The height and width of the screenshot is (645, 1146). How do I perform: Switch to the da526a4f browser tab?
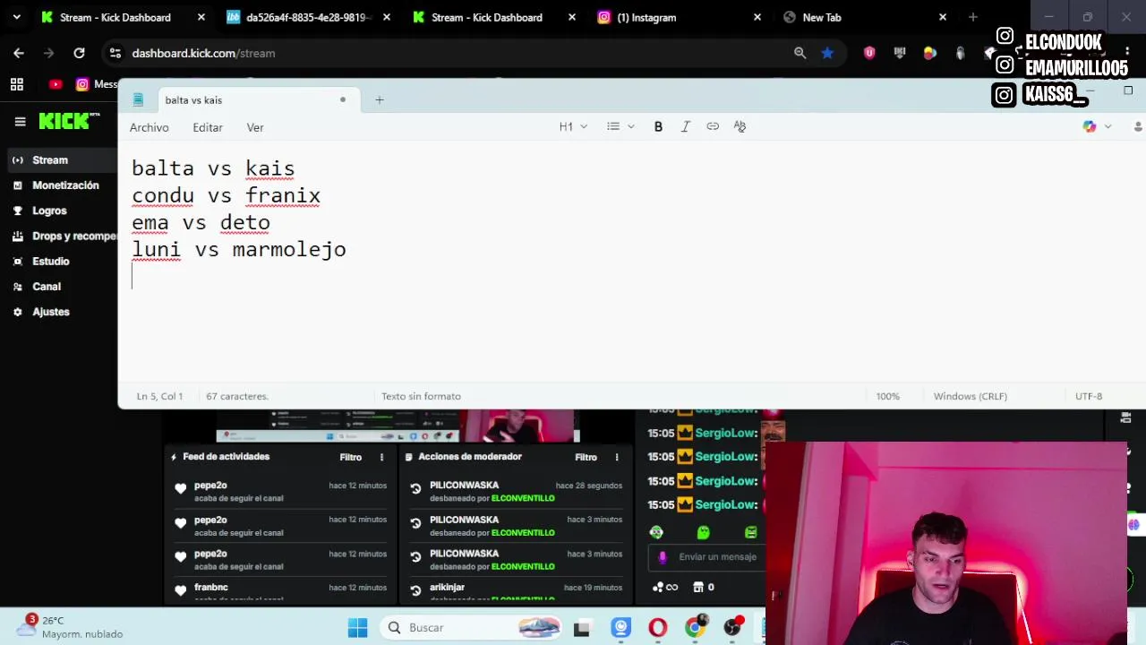[306, 17]
